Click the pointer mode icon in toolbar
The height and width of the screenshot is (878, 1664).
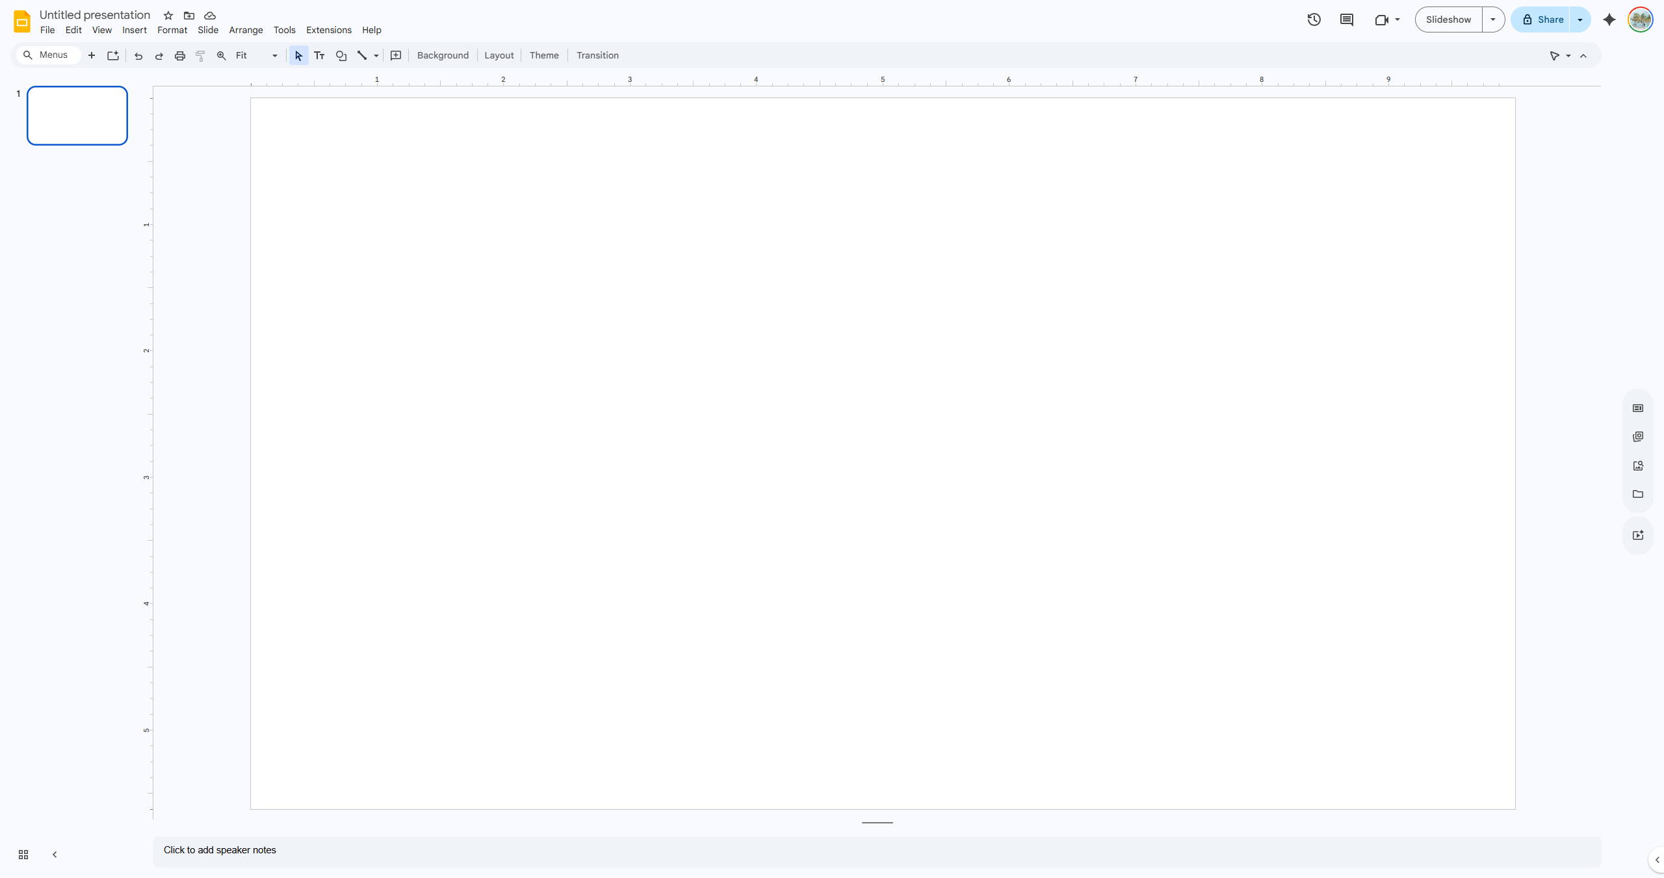(1555, 56)
